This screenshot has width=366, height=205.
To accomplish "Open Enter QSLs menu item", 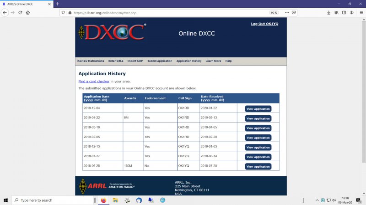I will (116, 61).
